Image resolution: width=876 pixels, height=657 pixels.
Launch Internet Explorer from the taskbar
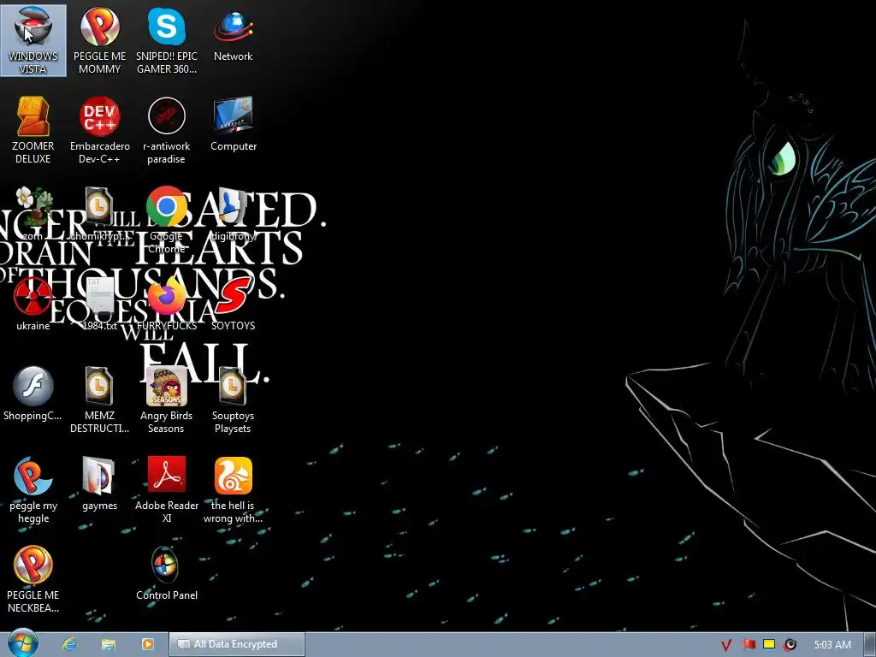(x=69, y=644)
